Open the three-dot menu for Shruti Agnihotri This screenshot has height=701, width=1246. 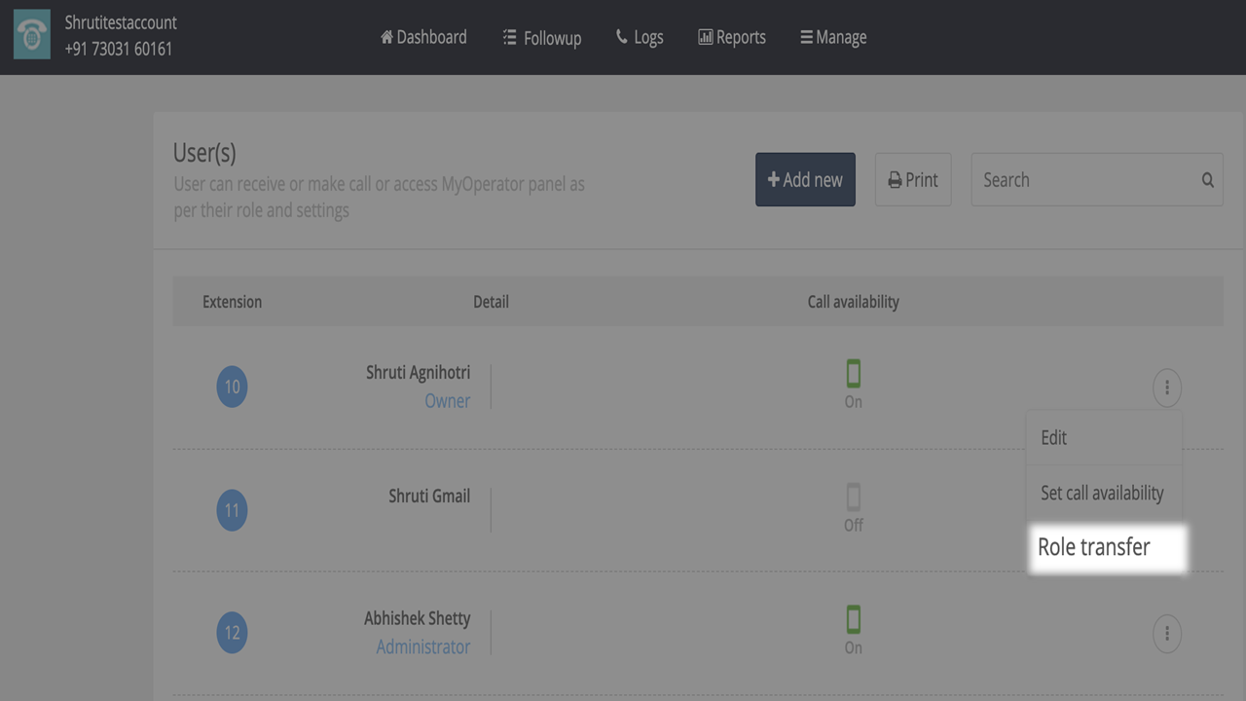(1166, 387)
